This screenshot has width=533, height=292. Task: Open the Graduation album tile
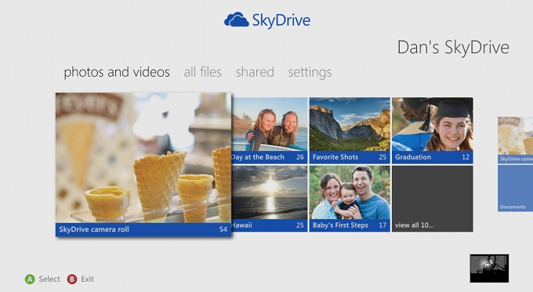[433, 131]
